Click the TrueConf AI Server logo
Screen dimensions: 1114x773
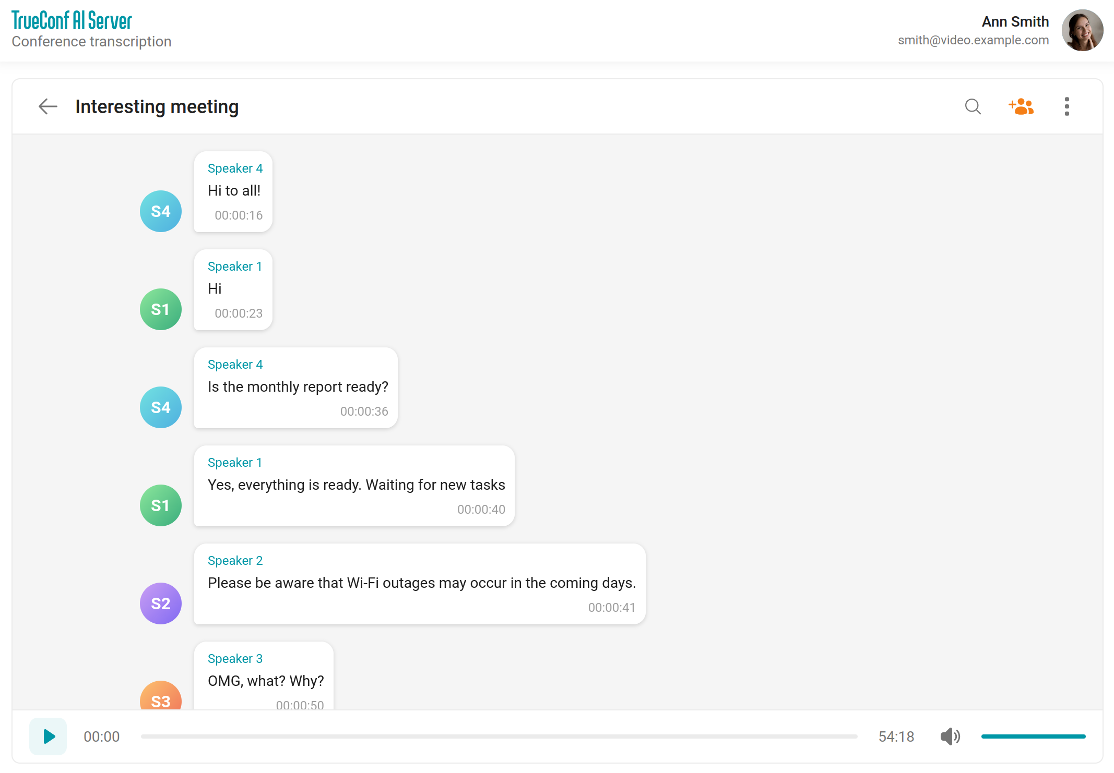point(72,21)
